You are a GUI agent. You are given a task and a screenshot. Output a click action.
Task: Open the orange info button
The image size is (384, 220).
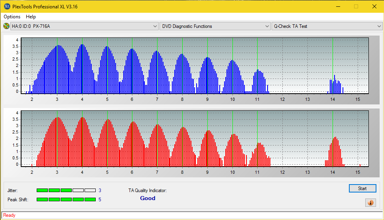(x=370, y=202)
